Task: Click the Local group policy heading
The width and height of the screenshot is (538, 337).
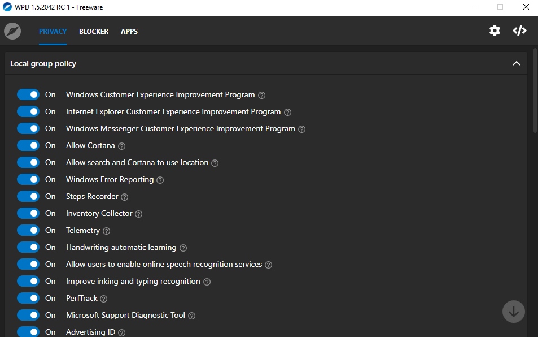Action: point(43,63)
